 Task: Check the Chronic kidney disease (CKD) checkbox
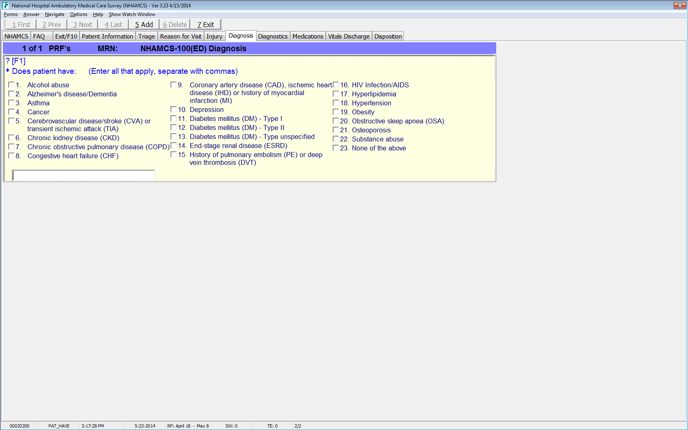click(x=11, y=138)
